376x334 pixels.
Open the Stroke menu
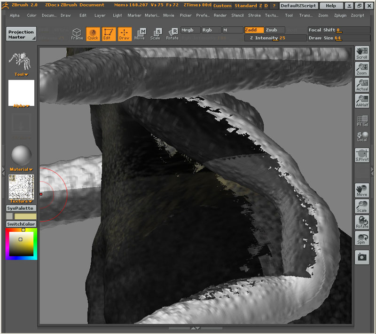coord(254,16)
